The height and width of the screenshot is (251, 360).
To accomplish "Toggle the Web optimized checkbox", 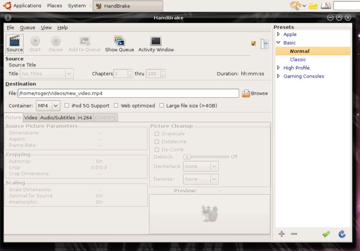I will coord(116,105).
